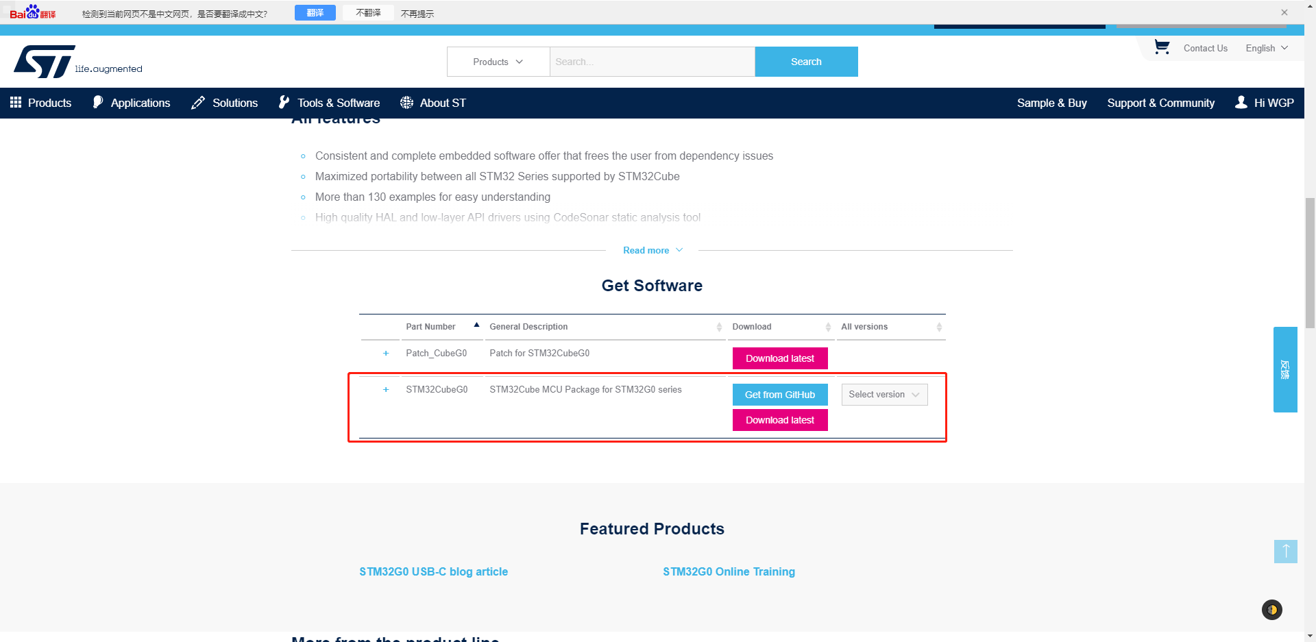The image size is (1316, 642).
Task: Close the translation prompt bar
Action: point(1284,12)
